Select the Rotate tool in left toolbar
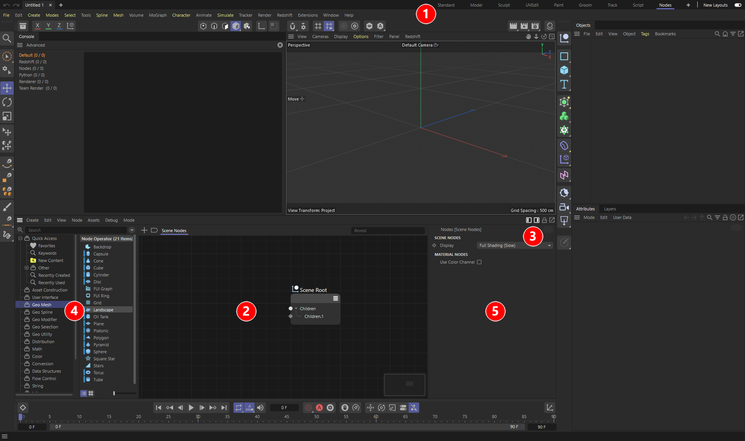Viewport: 745px width, 441px height. click(x=7, y=102)
